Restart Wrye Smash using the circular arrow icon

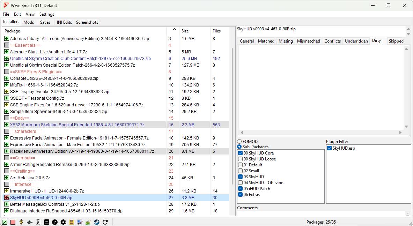pos(105,222)
